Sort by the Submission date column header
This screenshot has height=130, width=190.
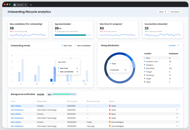tap(93, 101)
